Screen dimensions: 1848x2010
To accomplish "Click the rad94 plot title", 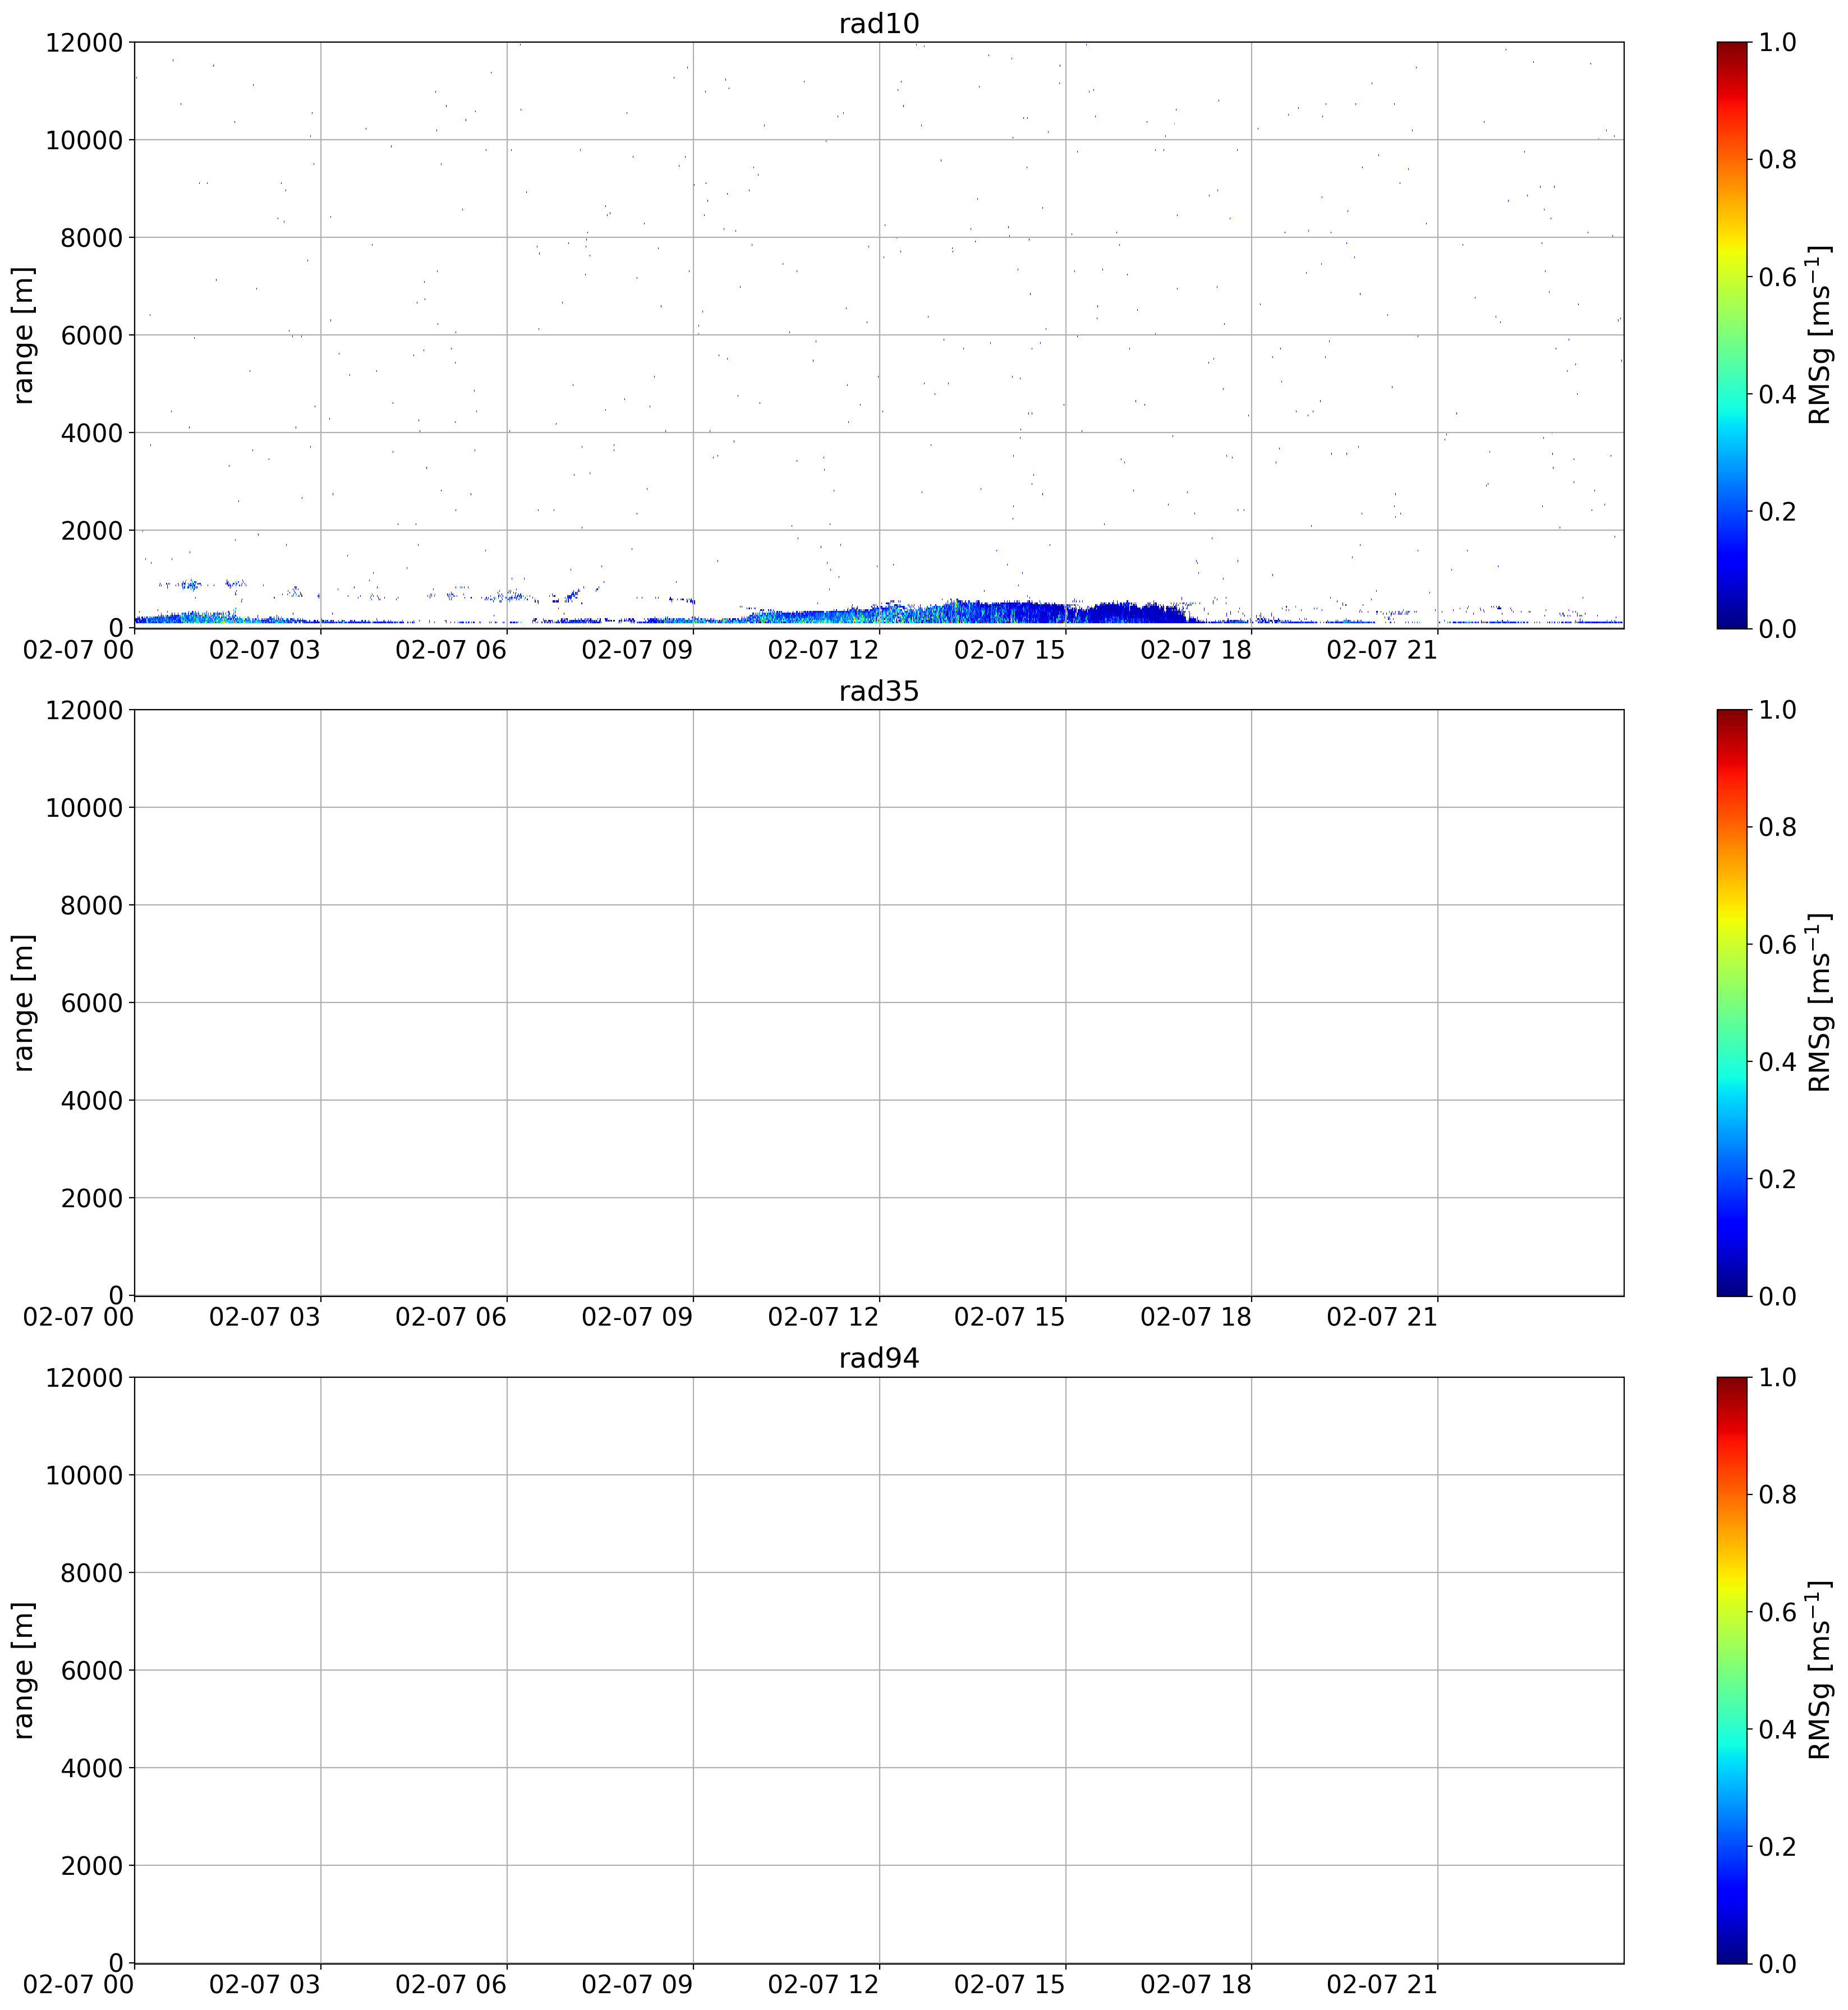I will tap(878, 1359).
